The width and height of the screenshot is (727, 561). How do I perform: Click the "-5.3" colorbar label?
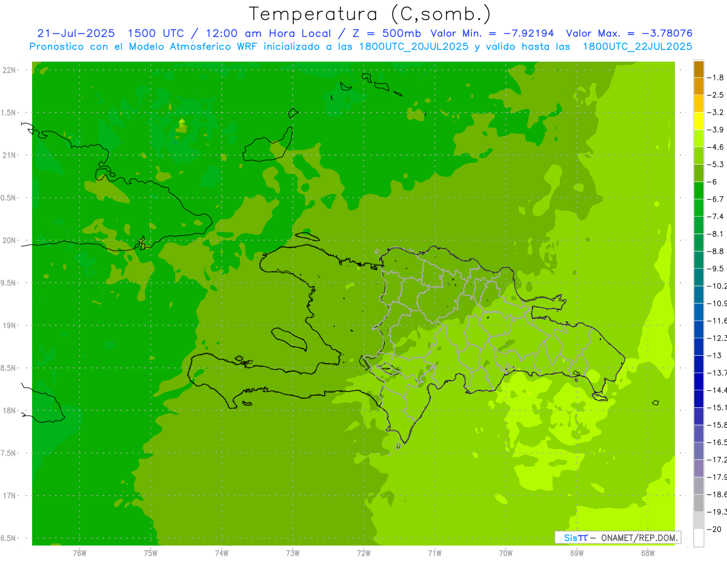pos(715,165)
